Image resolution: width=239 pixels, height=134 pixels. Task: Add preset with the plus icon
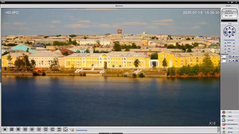click(x=233, y=56)
